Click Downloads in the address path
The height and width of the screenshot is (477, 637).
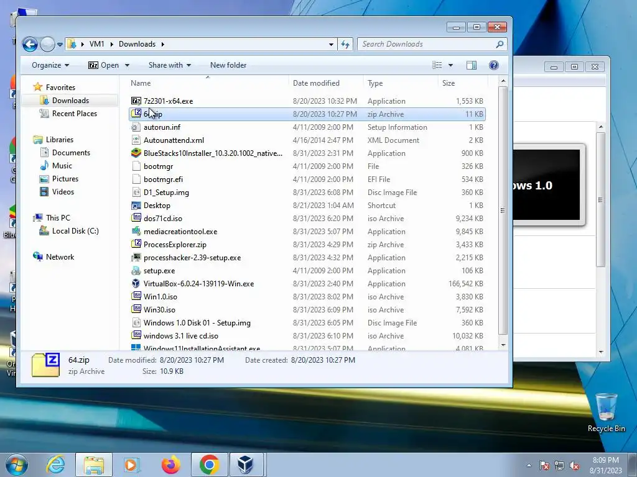[x=137, y=44]
